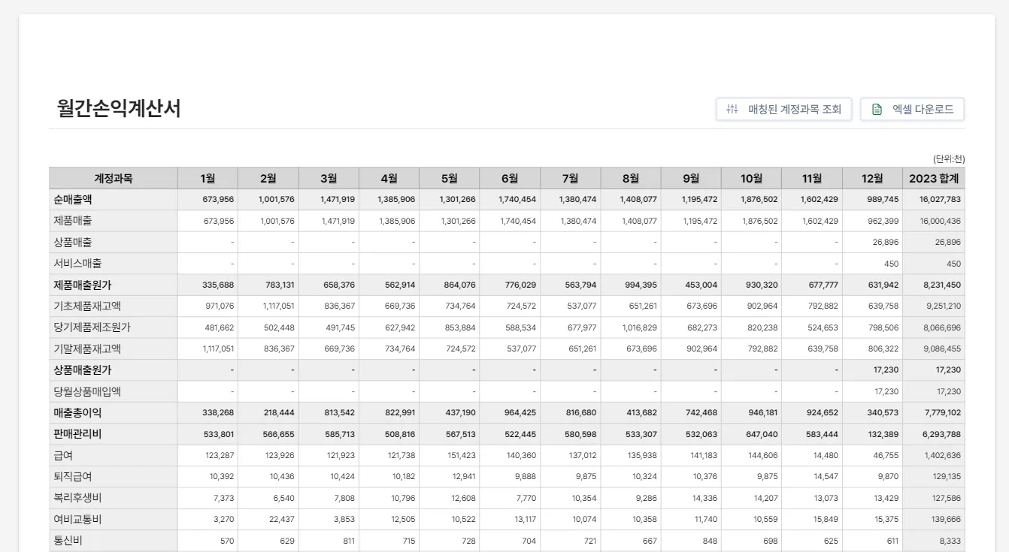The width and height of the screenshot is (1009, 552).
Task: Select the 순매출액 total 16,027,783
Action: point(940,200)
